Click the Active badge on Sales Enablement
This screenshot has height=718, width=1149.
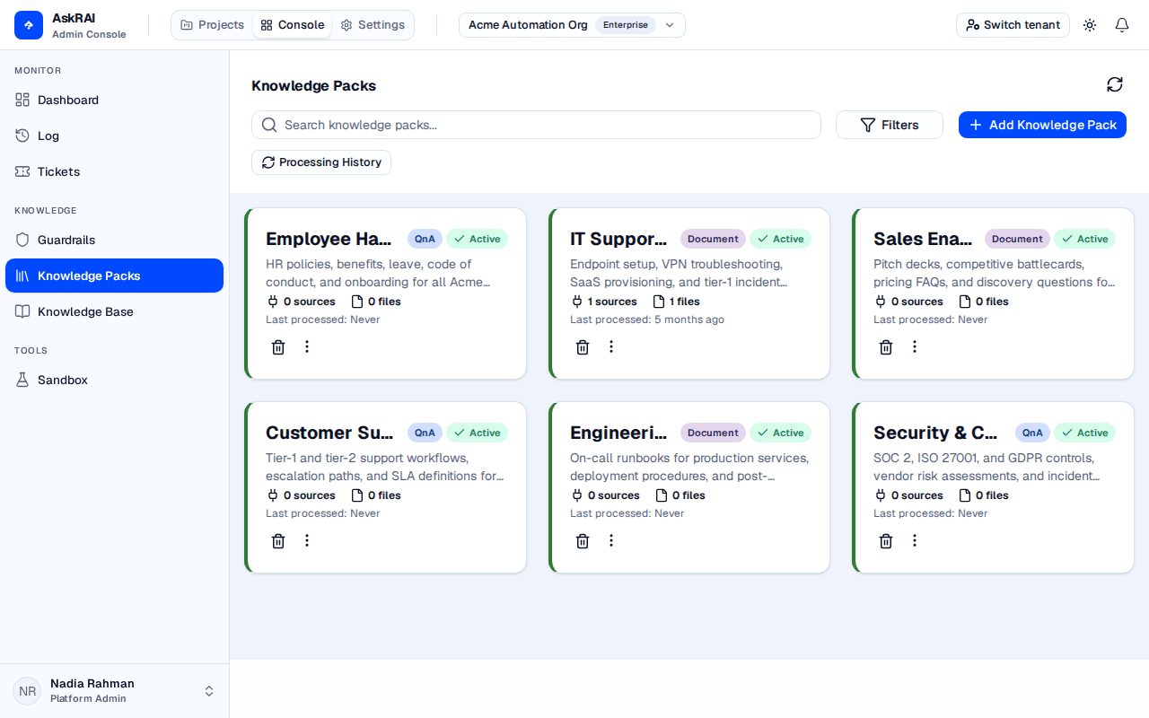[1084, 239]
